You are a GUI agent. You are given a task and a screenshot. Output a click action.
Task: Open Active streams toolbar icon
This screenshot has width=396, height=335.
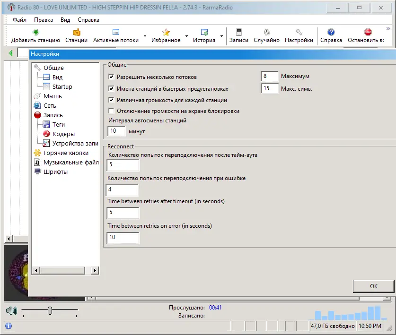click(115, 32)
